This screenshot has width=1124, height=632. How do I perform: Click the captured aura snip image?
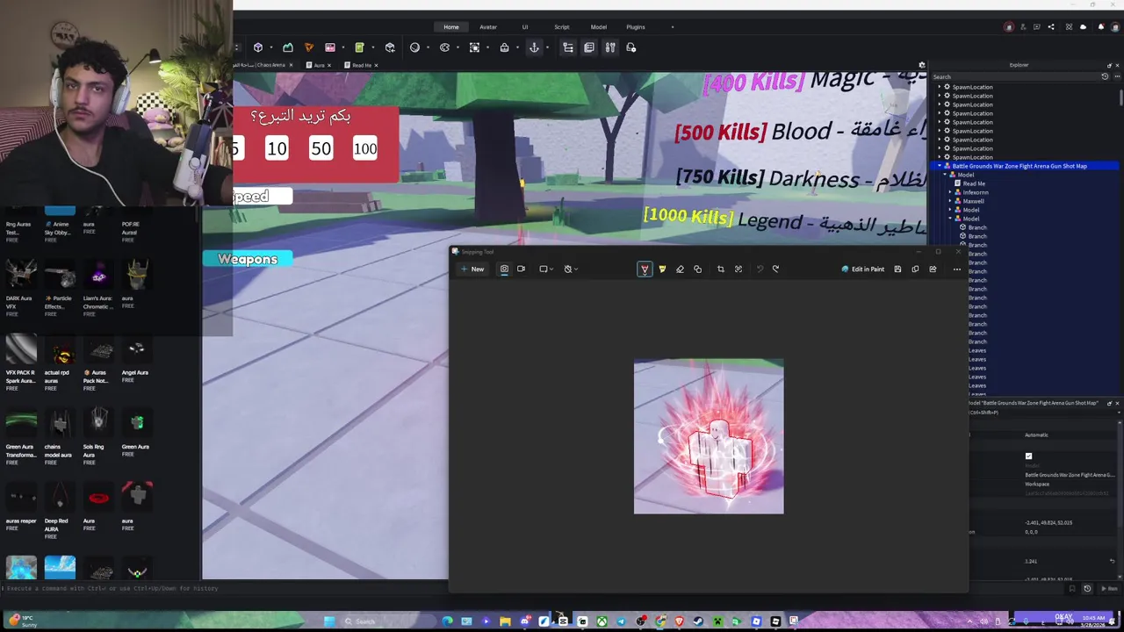coord(709,436)
